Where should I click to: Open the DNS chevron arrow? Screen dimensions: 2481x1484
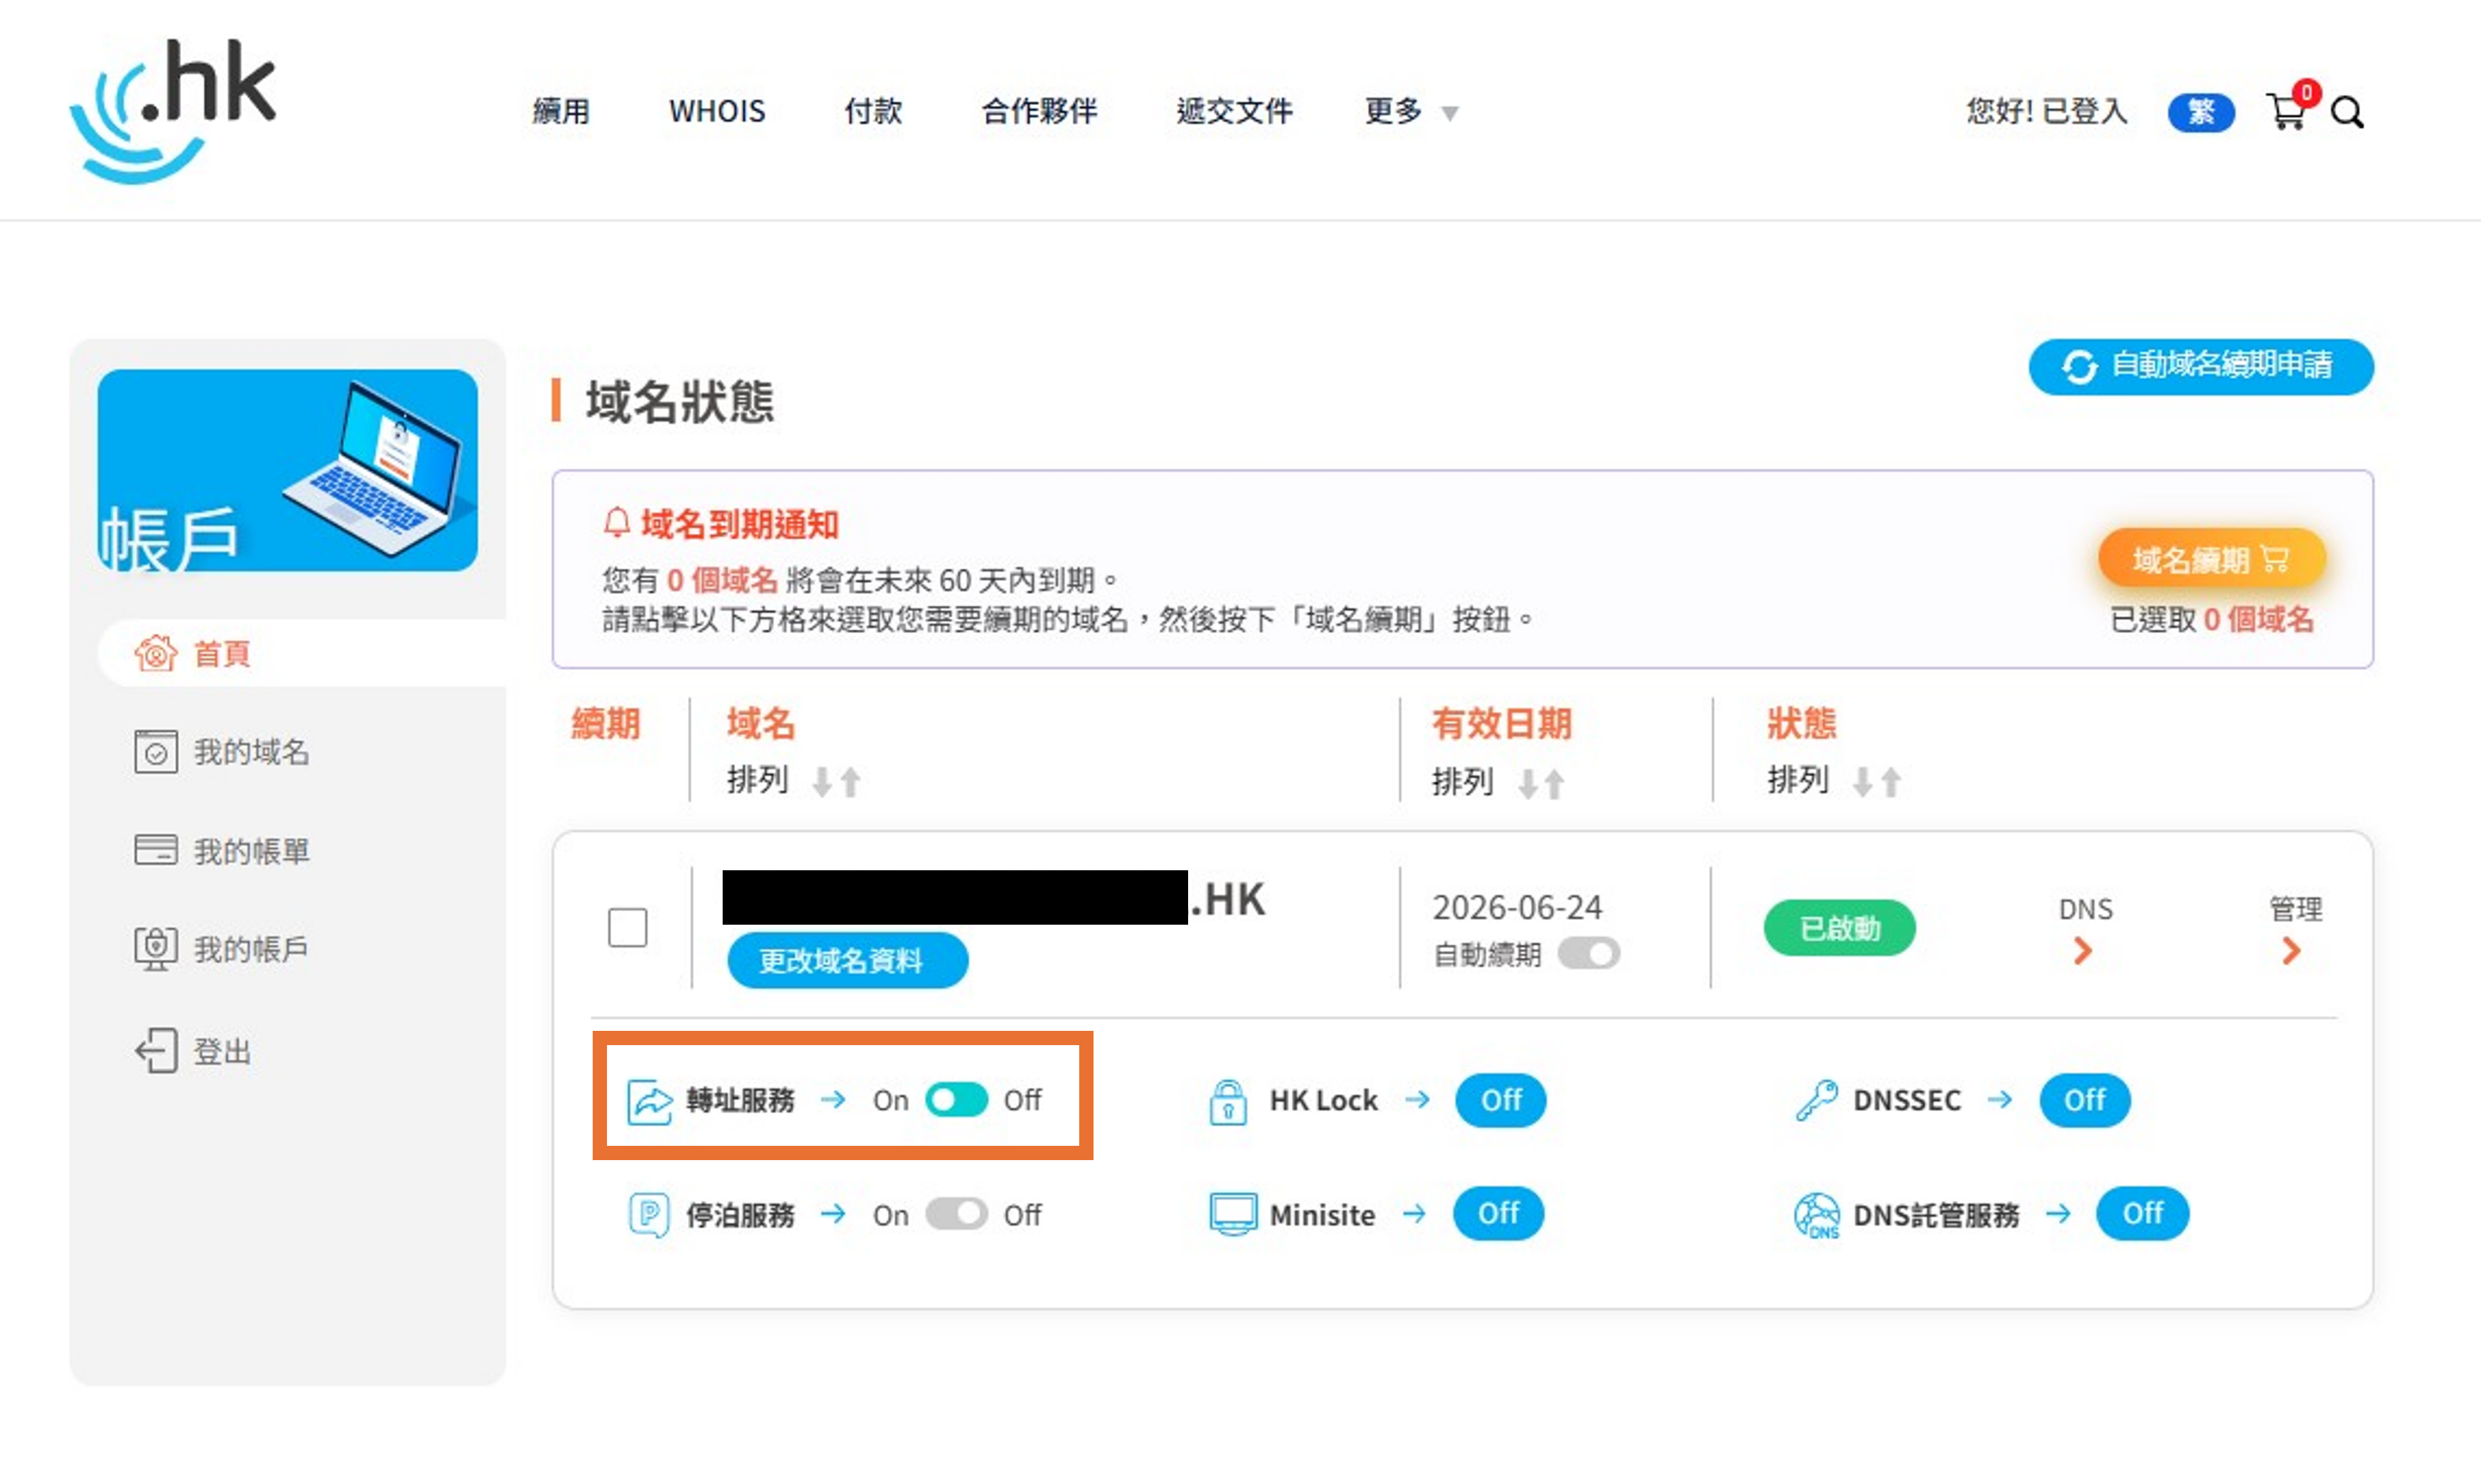coord(2082,950)
